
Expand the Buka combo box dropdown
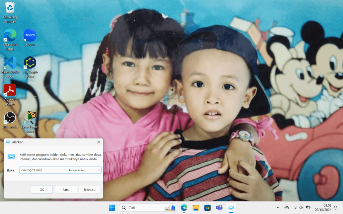(x=99, y=170)
